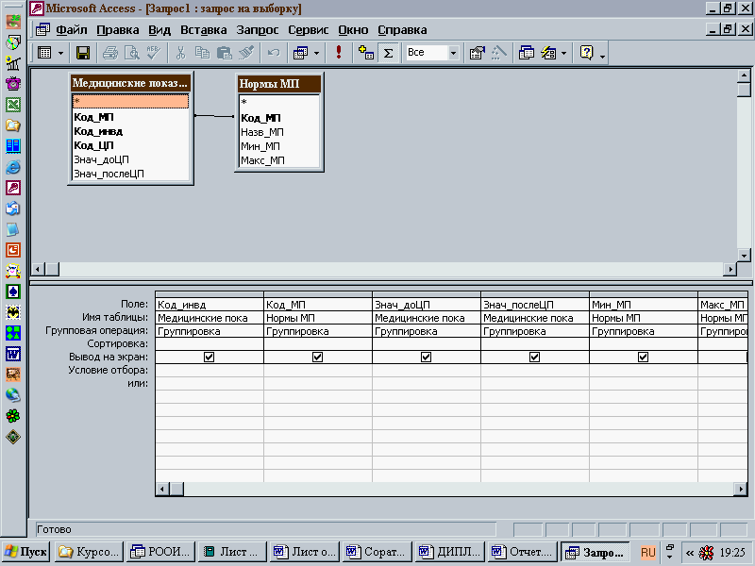
Task: Click the Пуск start button
Action: [x=26, y=552]
